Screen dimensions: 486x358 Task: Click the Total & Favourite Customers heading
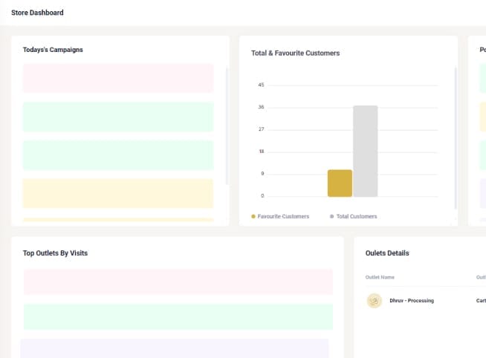295,53
